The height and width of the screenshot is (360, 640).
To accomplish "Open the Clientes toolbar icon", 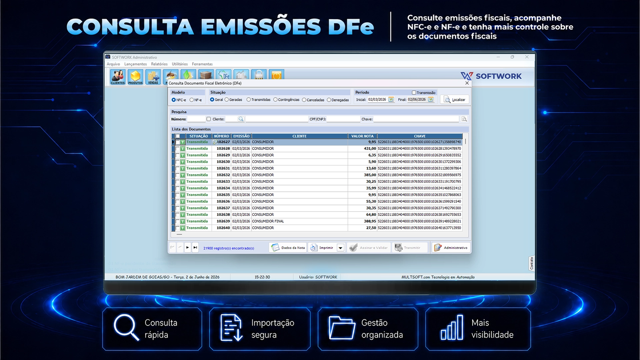I will click(118, 77).
